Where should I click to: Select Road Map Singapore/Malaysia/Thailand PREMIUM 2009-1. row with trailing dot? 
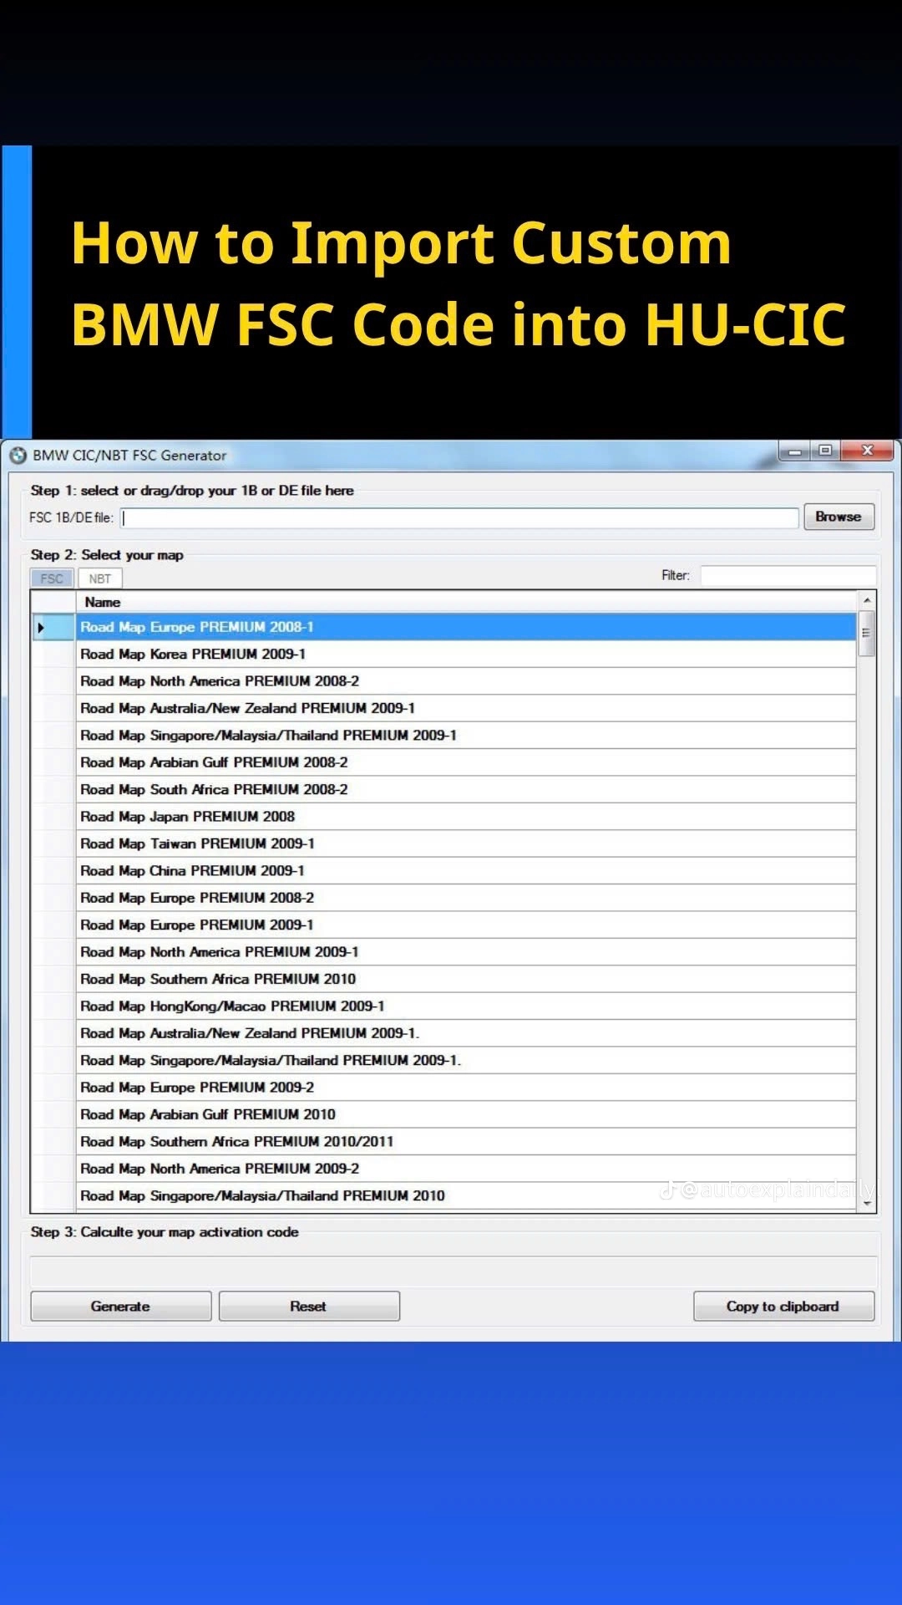point(466,1060)
